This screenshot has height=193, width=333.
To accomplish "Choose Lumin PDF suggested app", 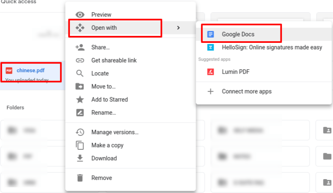I will click(x=264, y=72).
